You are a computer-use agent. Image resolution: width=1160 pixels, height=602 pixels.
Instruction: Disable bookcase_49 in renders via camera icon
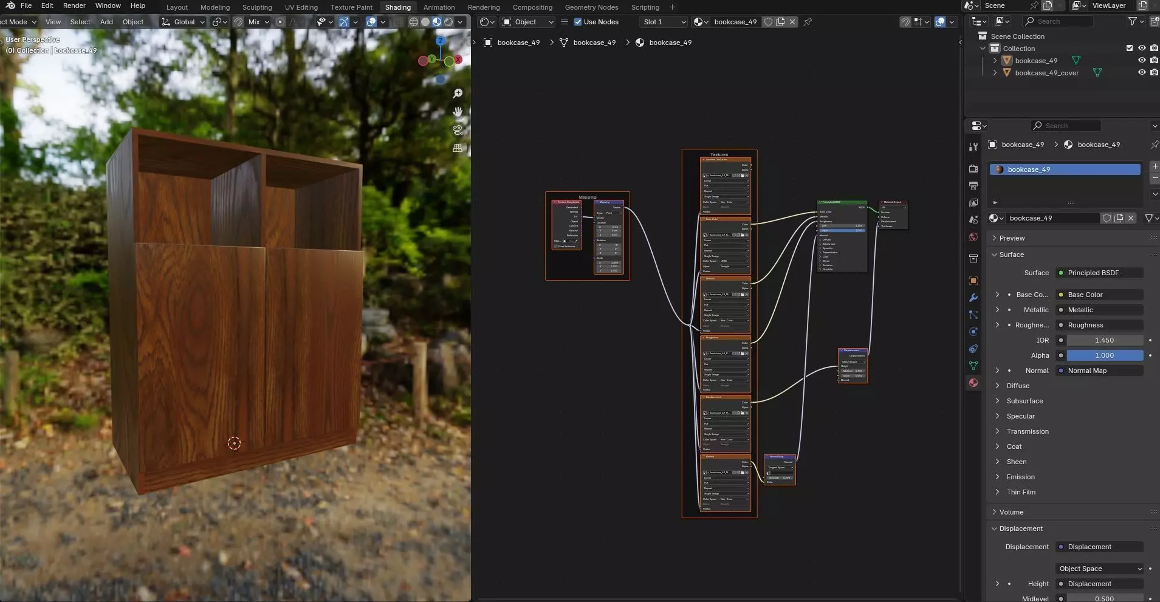pos(1154,61)
